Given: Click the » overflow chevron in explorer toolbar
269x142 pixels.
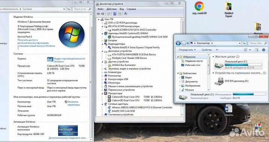Looking at the screenshot, I should [x=217, y=50].
